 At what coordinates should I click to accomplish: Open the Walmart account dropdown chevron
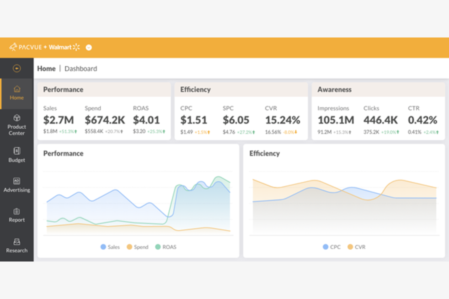88,48
